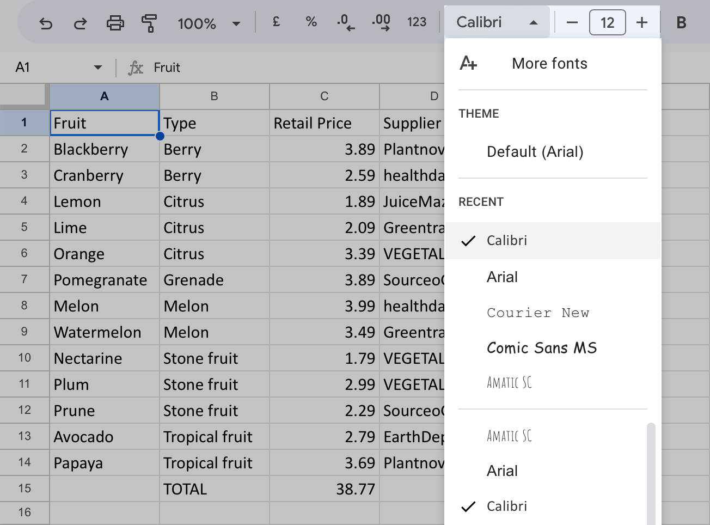Click the Grenade cell

(215, 280)
